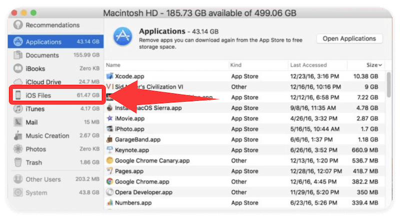Select Trash category label in sidebar

[x=33, y=163]
